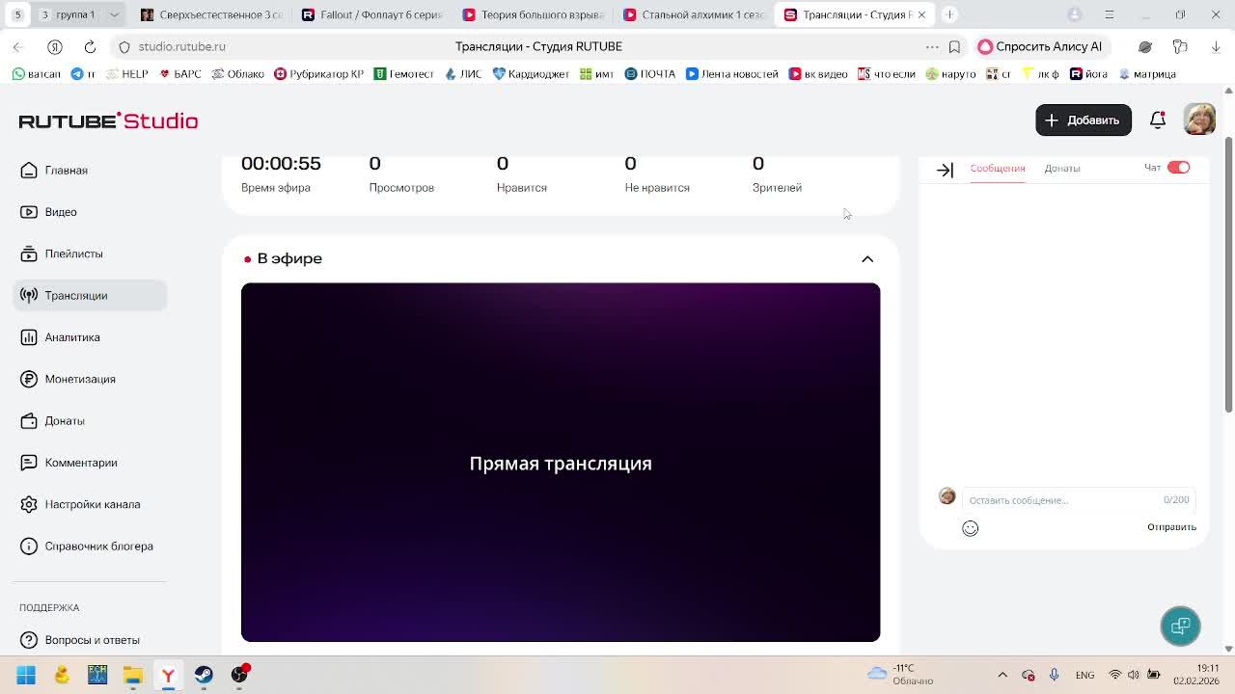The image size is (1235, 694).
Task: Open Монетизация section
Action: click(80, 379)
